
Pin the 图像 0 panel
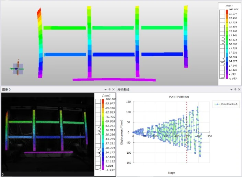point(110,90)
